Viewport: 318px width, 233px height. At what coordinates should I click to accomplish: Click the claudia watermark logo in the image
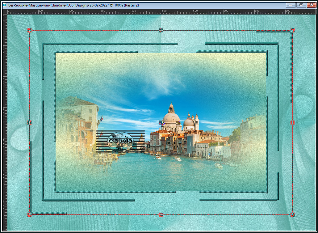point(120,142)
